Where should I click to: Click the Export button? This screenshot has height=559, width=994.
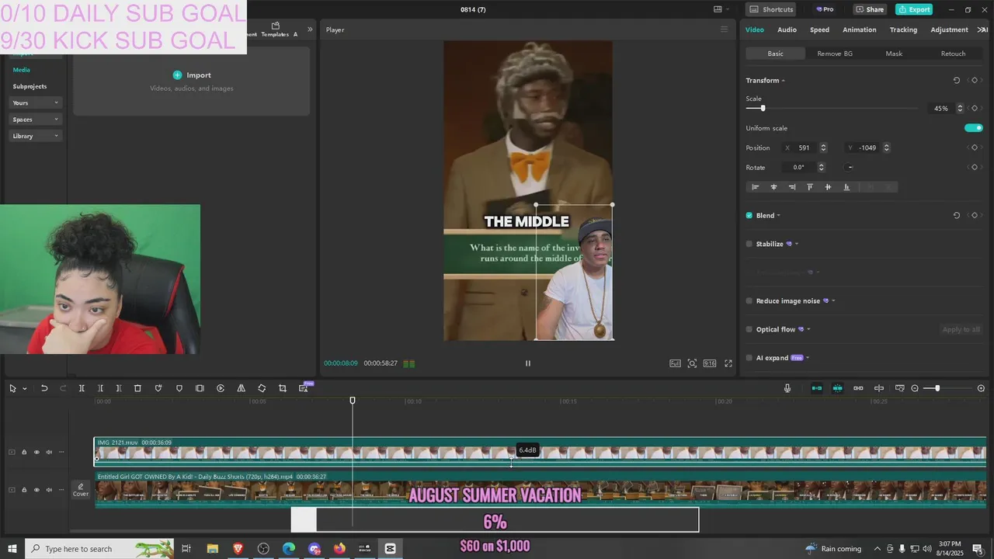(914, 9)
